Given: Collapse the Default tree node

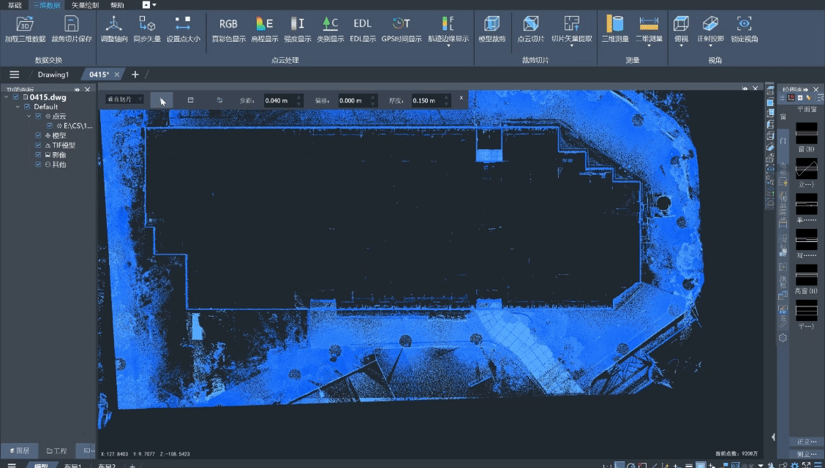Looking at the screenshot, I should click(x=18, y=107).
